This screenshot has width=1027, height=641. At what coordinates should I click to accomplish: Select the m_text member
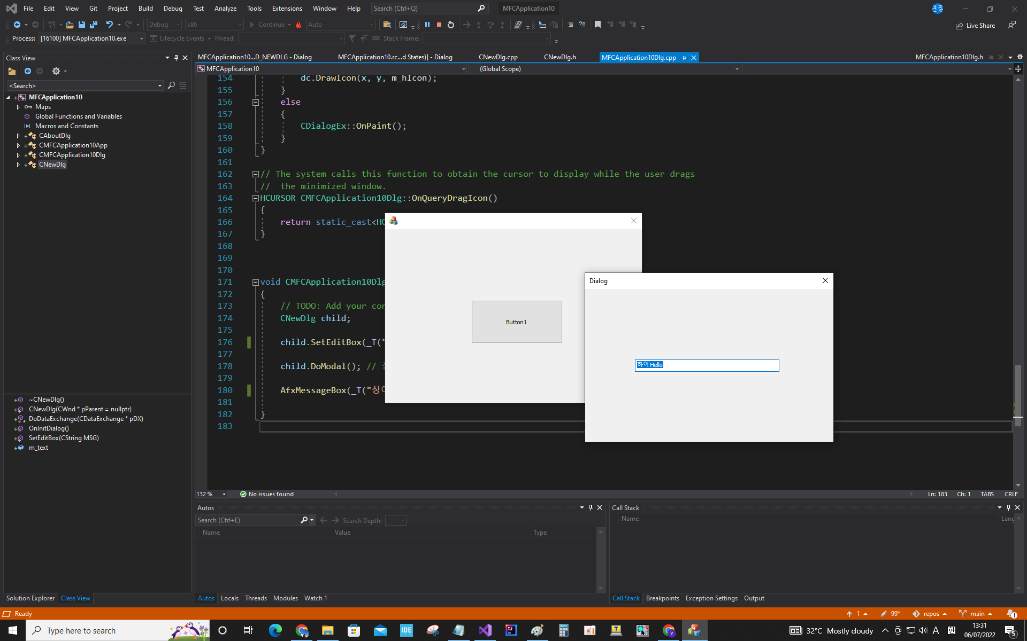pyautogui.click(x=39, y=448)
